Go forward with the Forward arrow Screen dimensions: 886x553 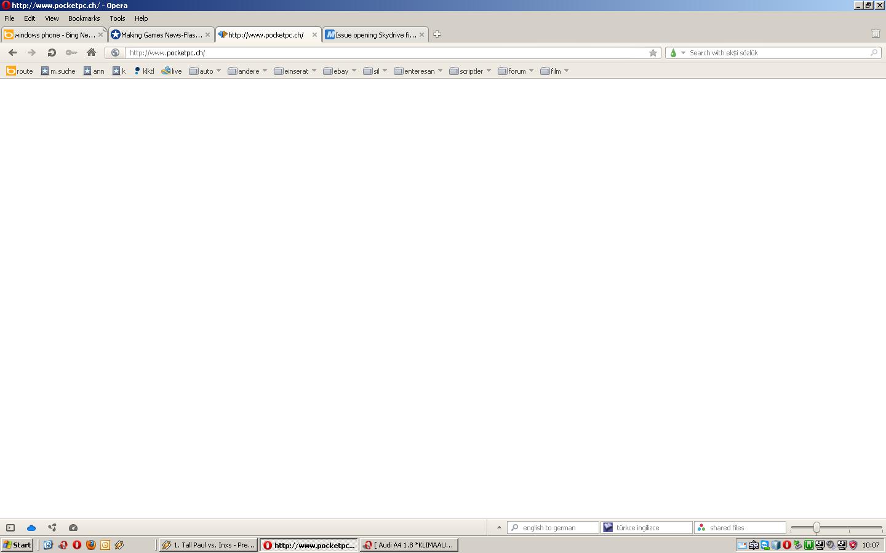31,53
